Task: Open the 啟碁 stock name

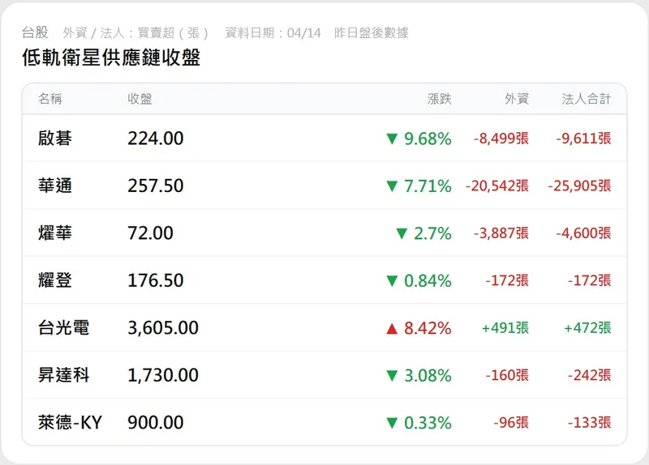Action: (55, 139)
